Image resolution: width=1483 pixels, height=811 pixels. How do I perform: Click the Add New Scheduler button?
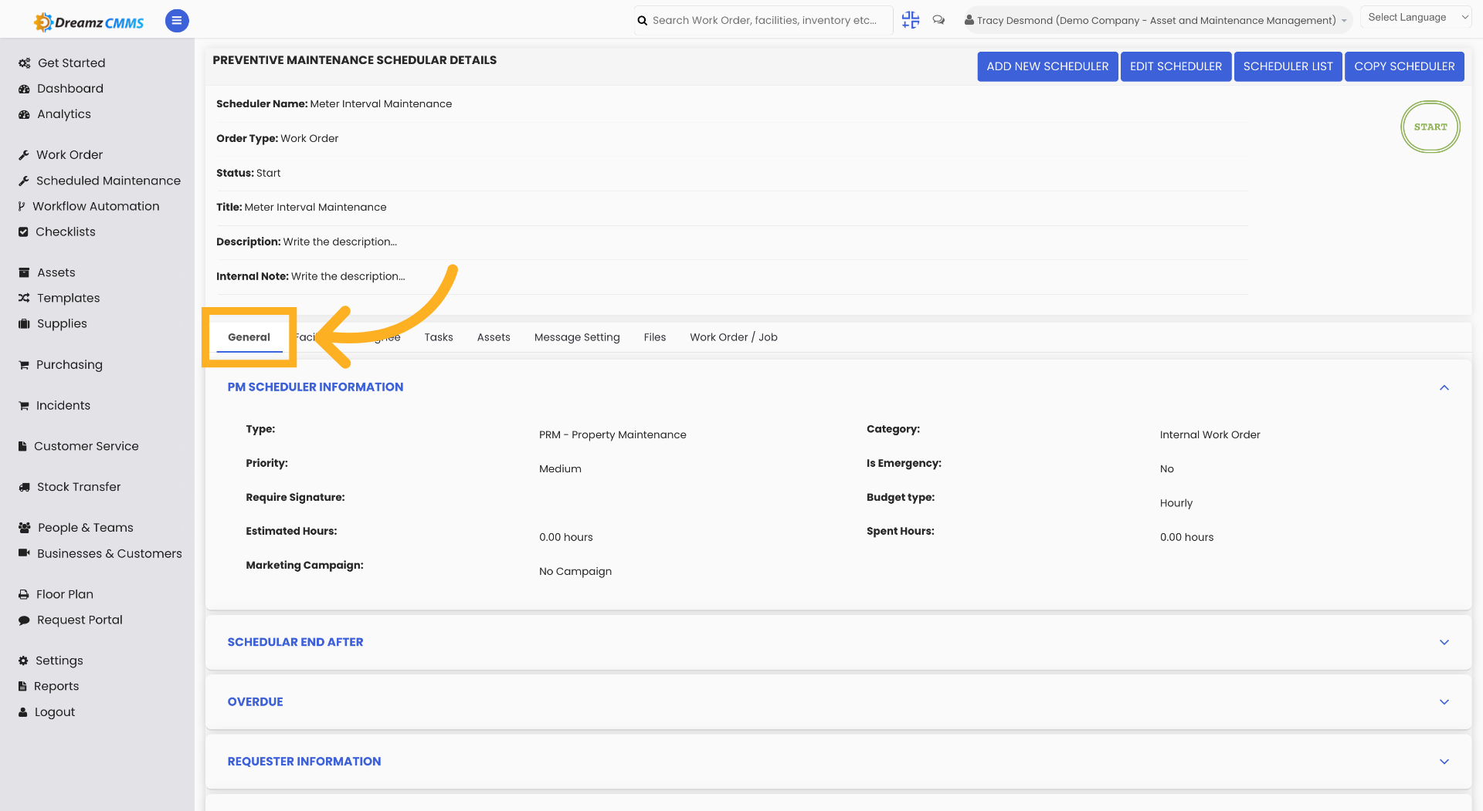coord(1047,66)
